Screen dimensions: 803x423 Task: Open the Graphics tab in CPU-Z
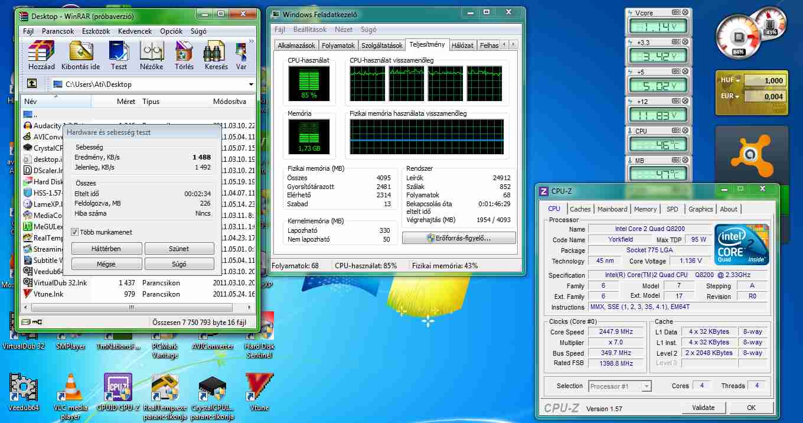701,209
